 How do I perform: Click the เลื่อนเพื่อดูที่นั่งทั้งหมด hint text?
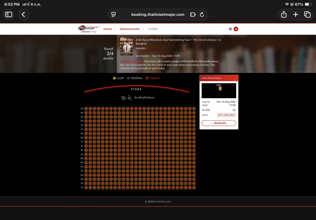click(144, 98)
